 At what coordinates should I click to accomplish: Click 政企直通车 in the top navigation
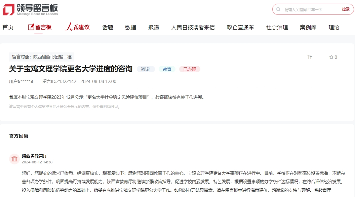click(240, 27)
